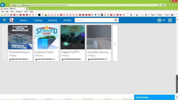The width and height of the screenshot is (178, 100).
Task: Open the Google G favorite shortcut
Action: point(43,15)
